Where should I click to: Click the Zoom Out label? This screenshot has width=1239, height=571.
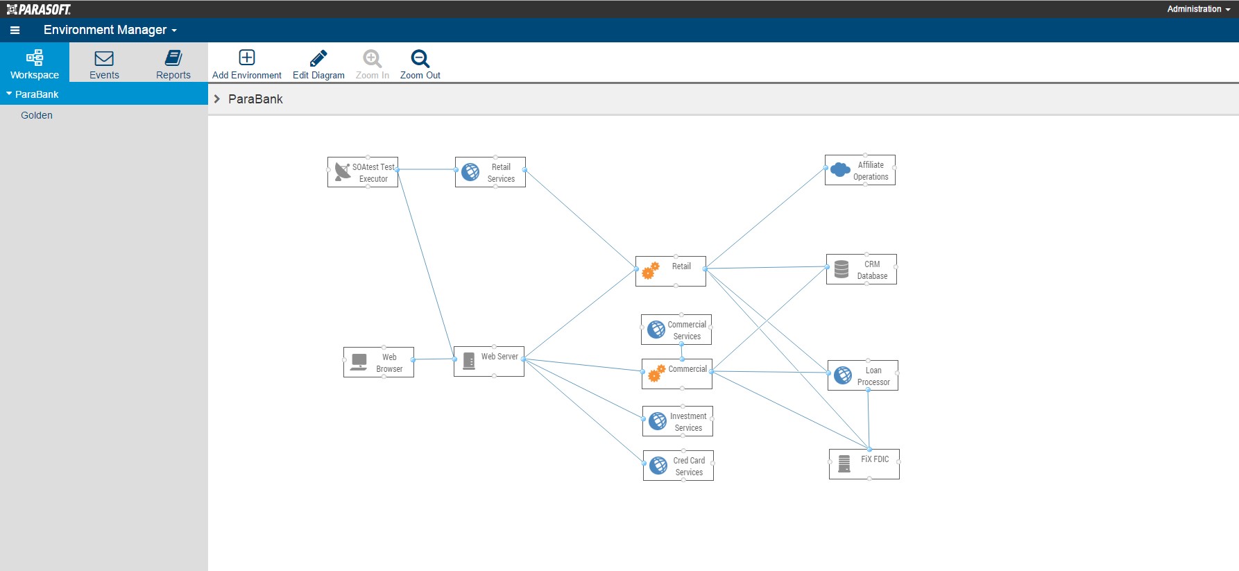[x=420, y=75]
